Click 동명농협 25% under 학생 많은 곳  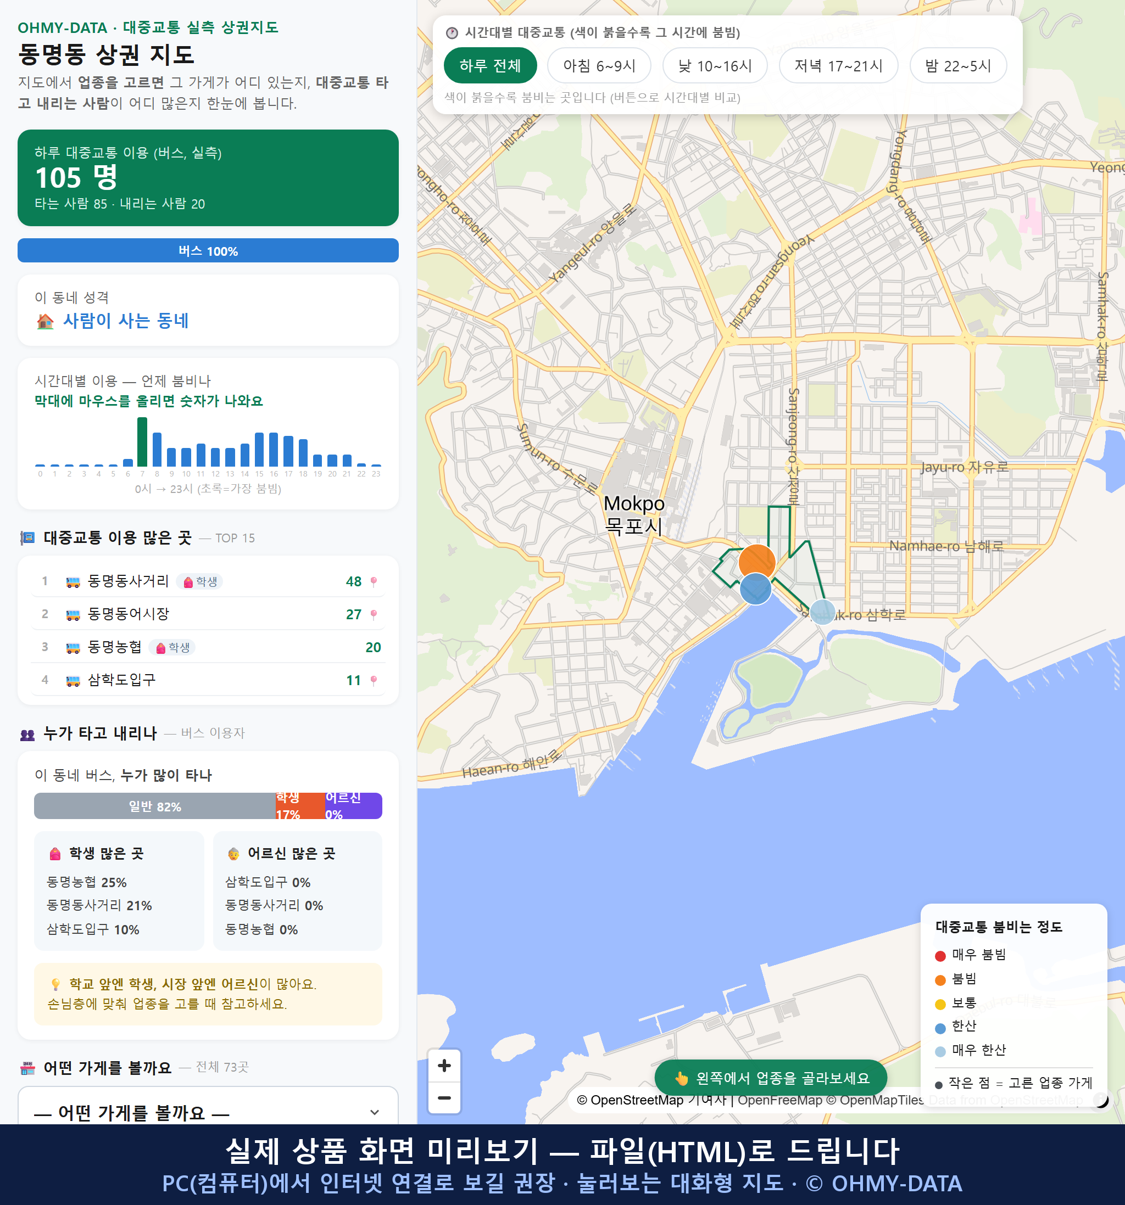pos(87,883)
